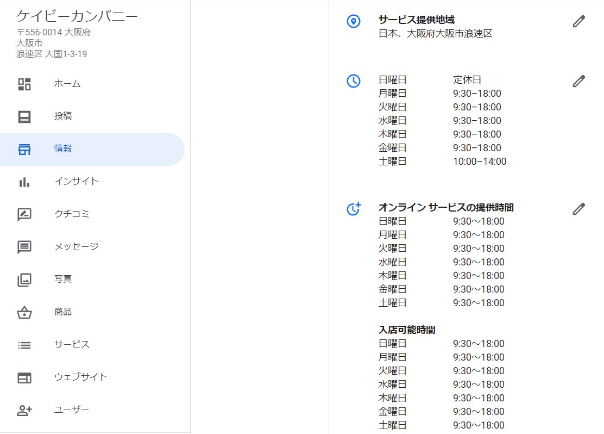Open ユーザー menu item
The image size is (604, 434).
[92, 411]
